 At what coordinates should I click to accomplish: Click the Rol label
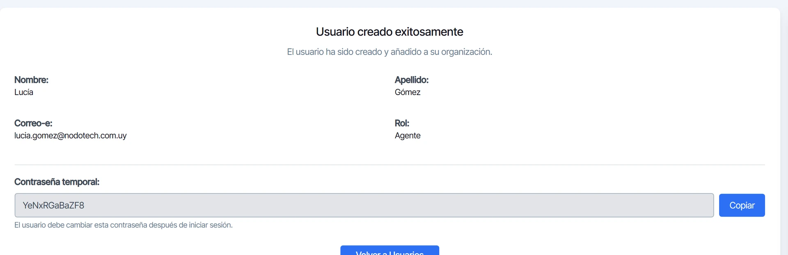tap(402, 123)
